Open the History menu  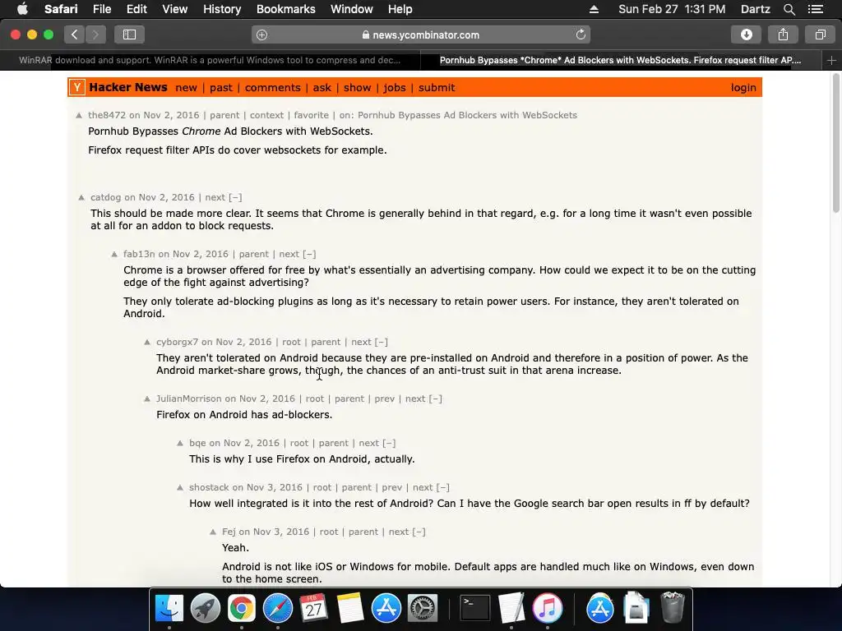[222, 9]
